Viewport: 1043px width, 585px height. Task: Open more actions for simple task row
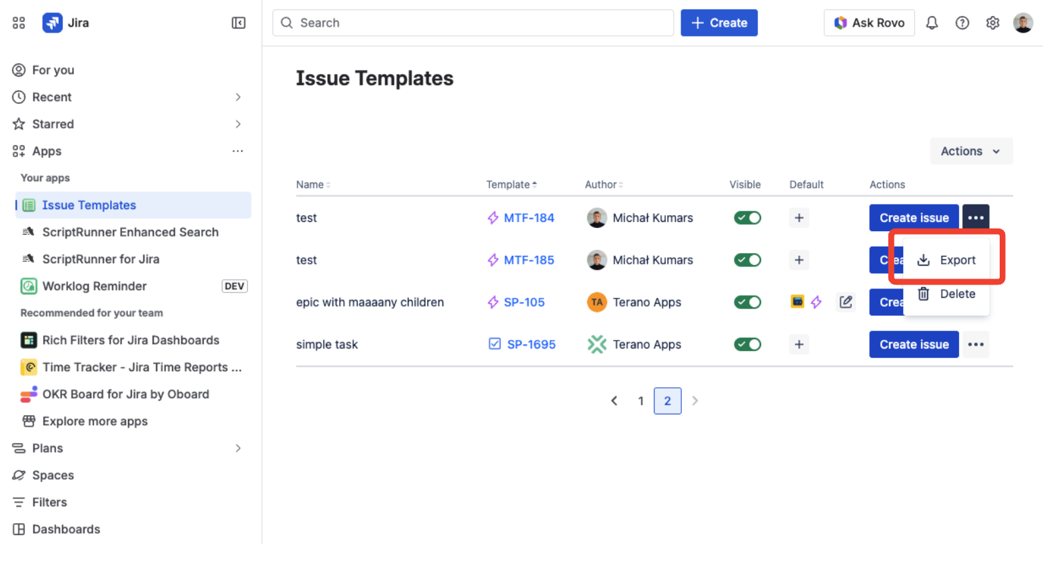click(x=976, y=344)
